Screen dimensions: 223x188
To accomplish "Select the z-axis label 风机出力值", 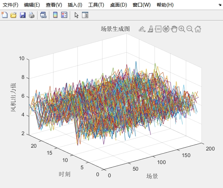I will pos(13,98).
